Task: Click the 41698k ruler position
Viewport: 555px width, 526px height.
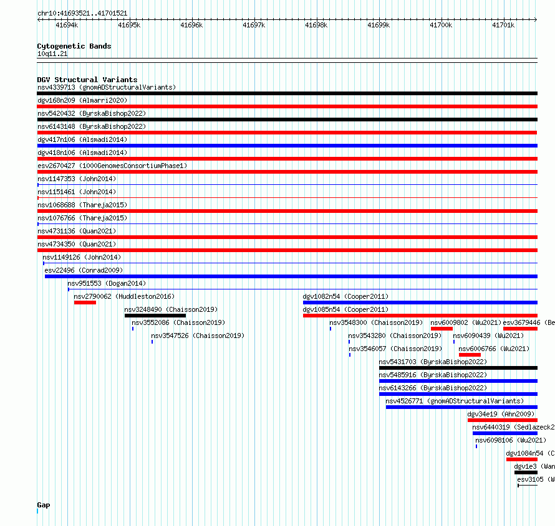Action: [316, 25]
